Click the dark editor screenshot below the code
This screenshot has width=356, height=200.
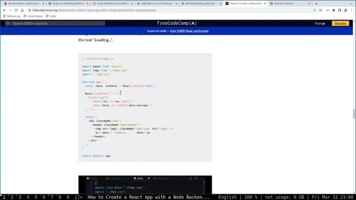click(145, 184)
